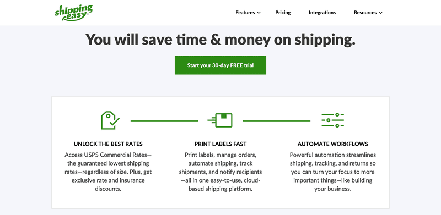The height and width of the screenshot is (215, 441).
Task: Click the green line between box and sliders icons
Action: point(277,121)
